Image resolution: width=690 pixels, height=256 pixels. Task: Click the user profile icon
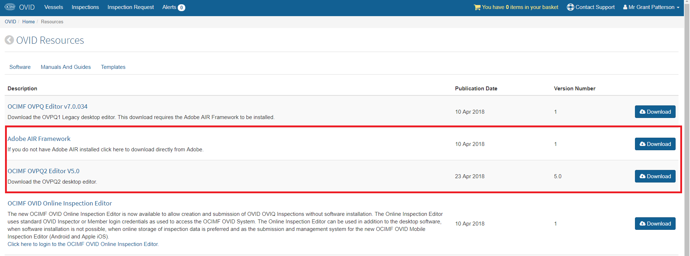(625, 7)
